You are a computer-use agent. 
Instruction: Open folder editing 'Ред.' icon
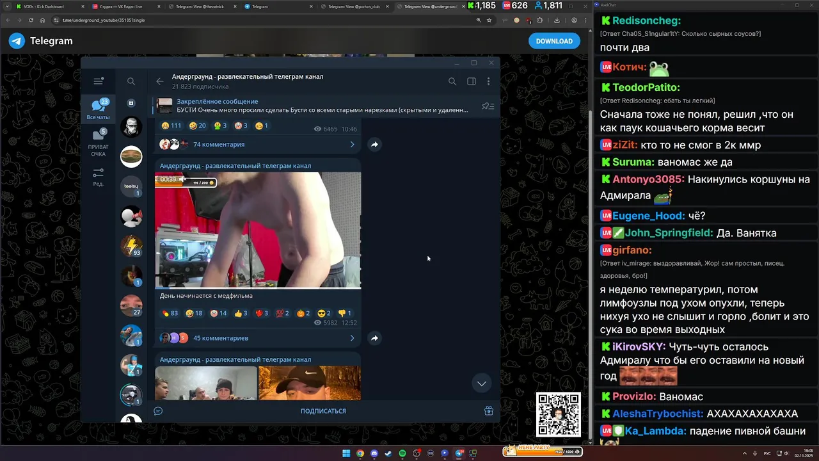click(99, 177)
